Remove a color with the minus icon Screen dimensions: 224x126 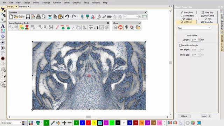(70, 123)
